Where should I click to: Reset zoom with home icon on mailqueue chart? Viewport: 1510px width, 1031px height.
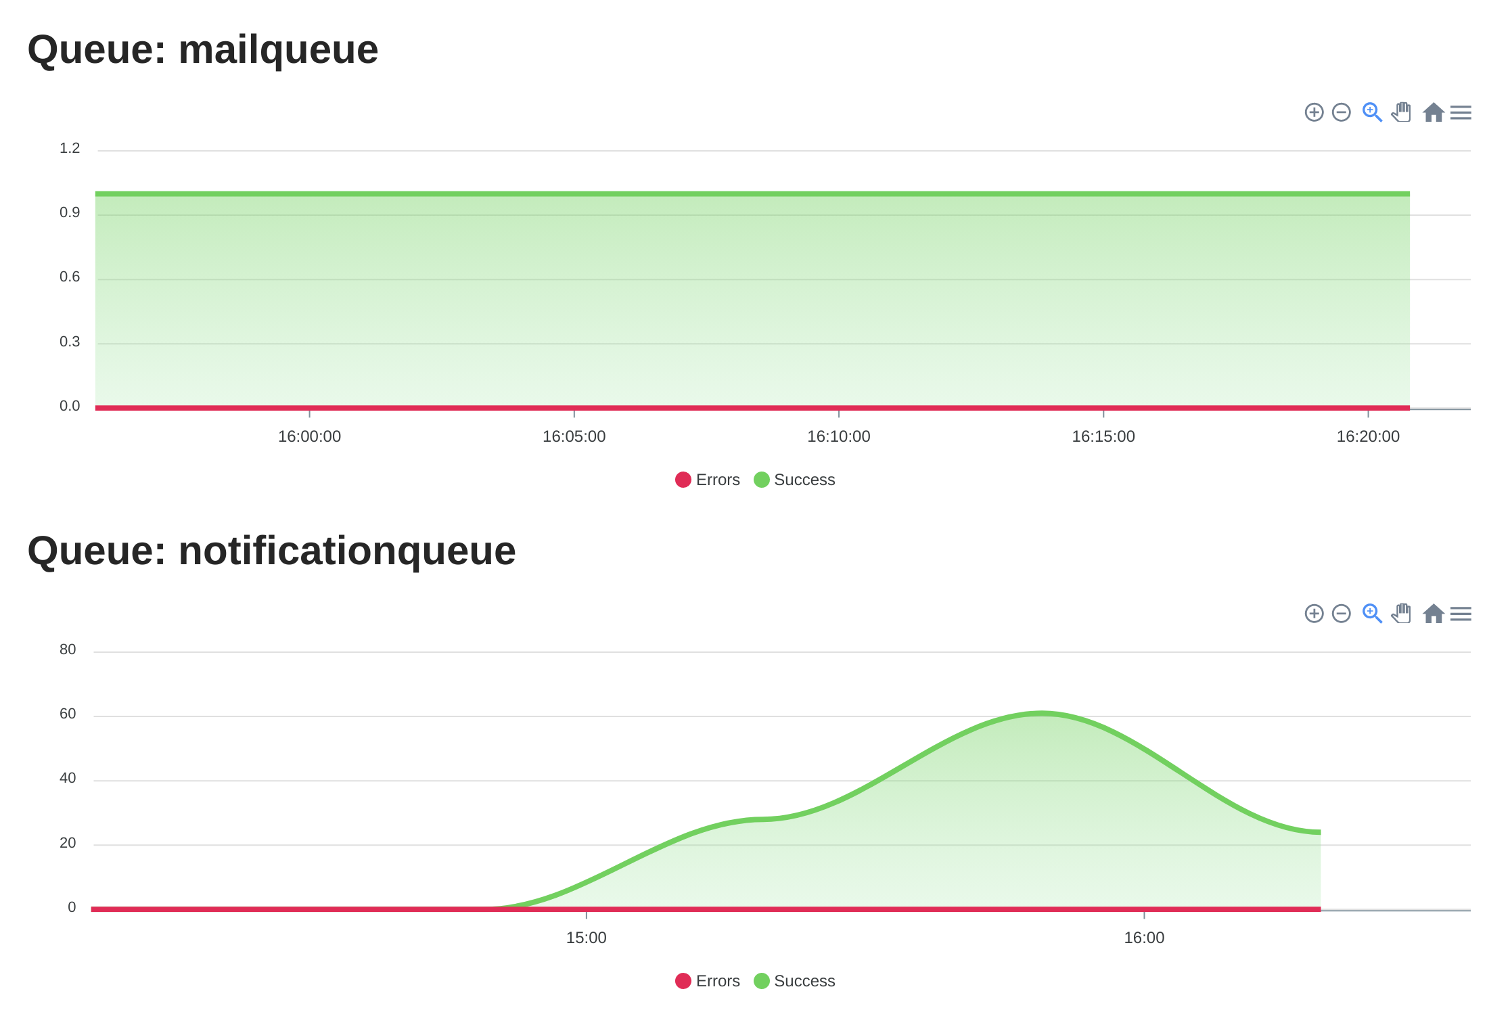[x=1433, y=112]
